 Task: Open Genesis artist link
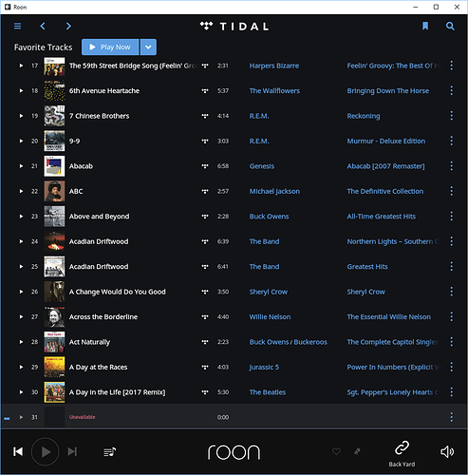click(262, 166)
